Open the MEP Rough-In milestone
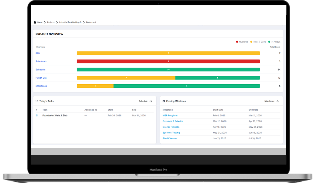 tap(170, 115)
